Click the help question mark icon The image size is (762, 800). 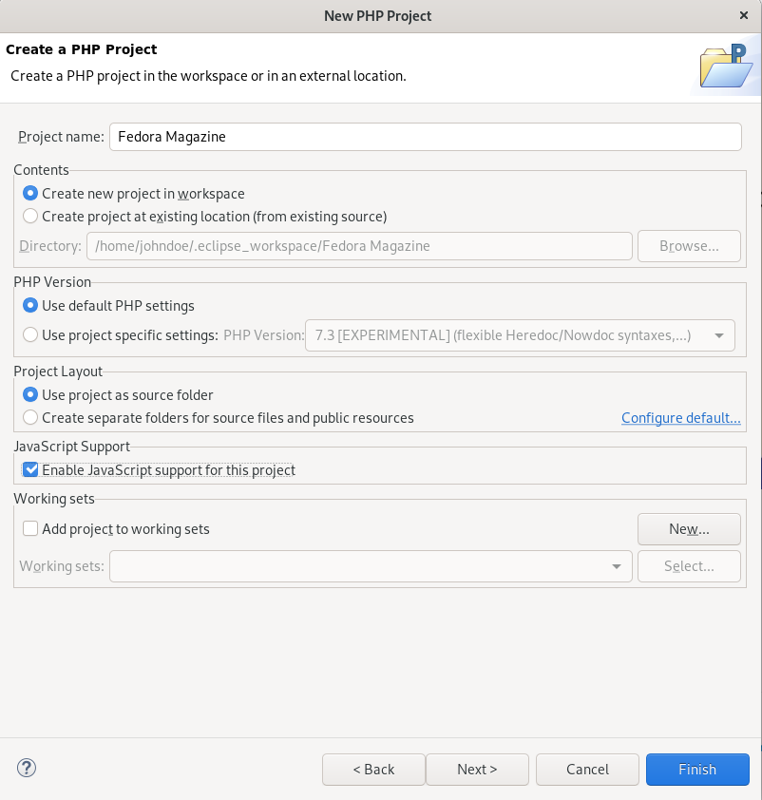point(26,768)
